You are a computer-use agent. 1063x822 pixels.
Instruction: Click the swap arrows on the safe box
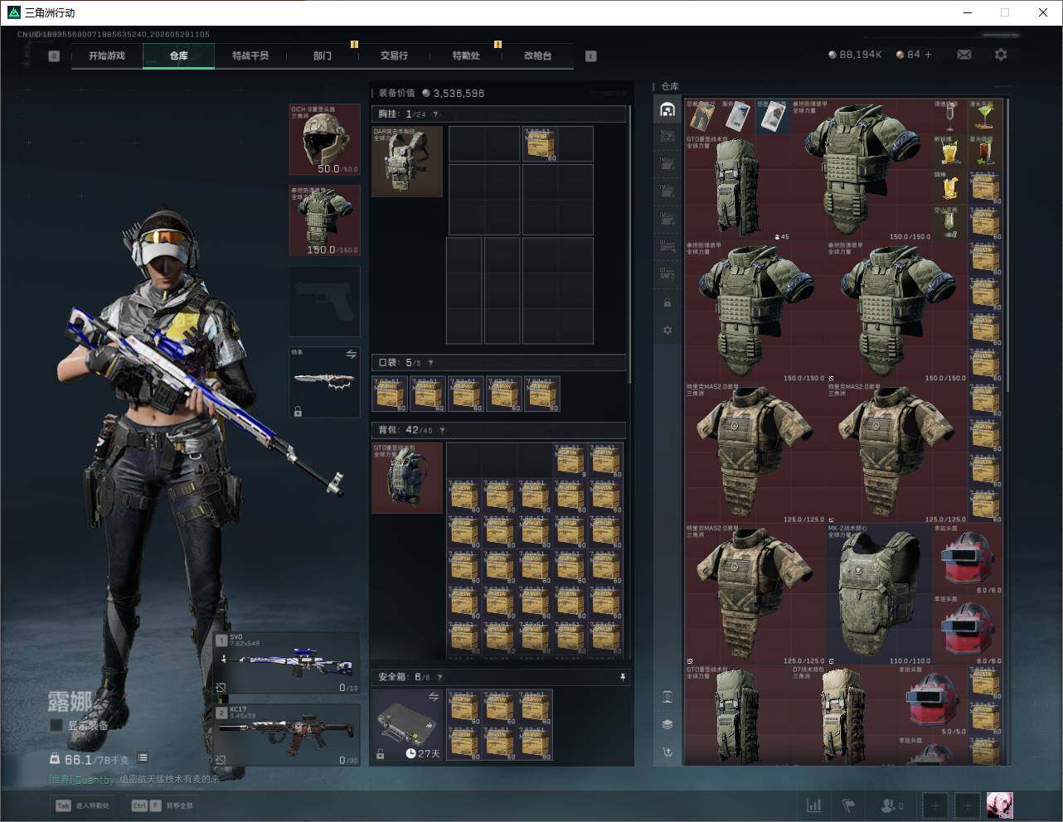point(433,698)
